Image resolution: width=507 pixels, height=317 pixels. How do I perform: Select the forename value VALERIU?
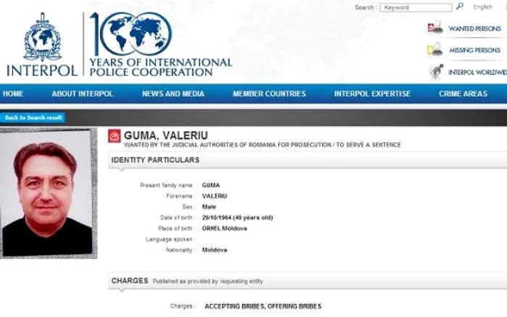(214, 196)
